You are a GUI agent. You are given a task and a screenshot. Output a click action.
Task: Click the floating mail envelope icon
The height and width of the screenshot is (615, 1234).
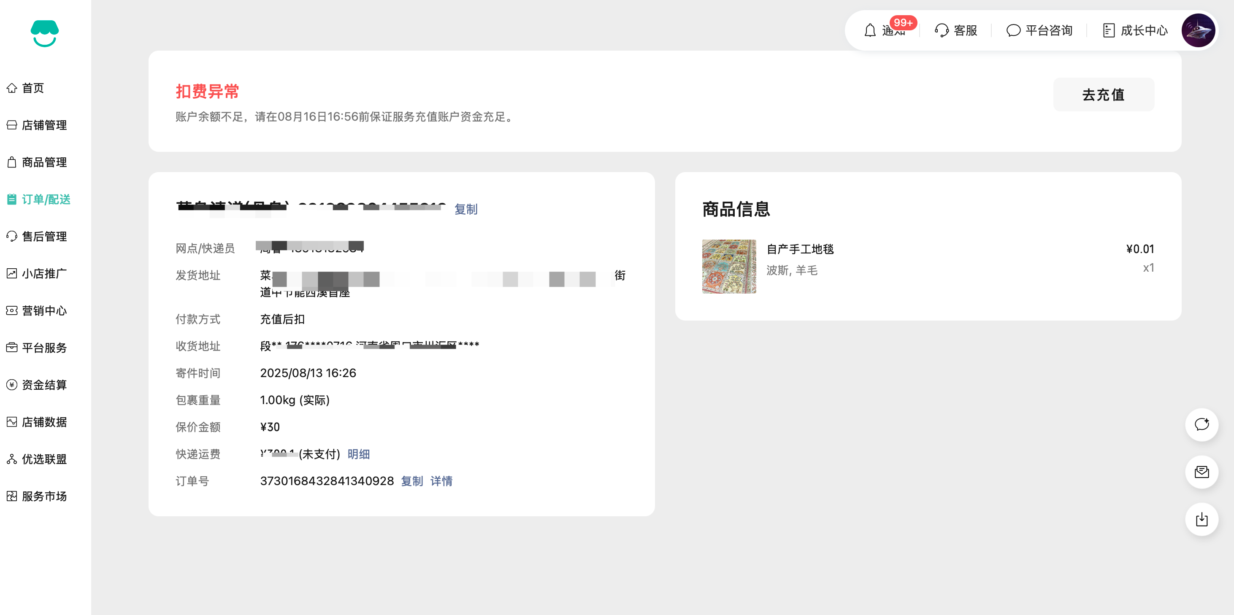point(1202,472)
